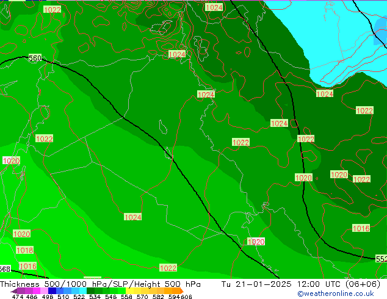This screenshot has width=387, height=299.
Task: Click the 560 height contour label
Action: [35, 58]
